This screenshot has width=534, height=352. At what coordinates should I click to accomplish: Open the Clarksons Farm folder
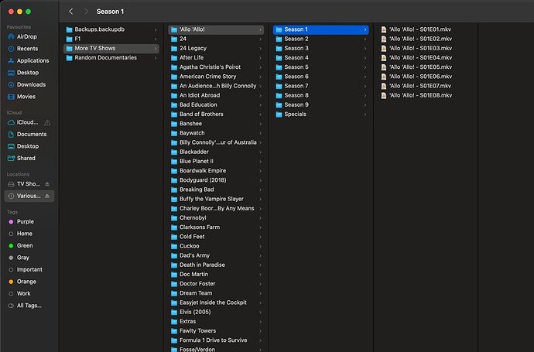tap(216, 227)
